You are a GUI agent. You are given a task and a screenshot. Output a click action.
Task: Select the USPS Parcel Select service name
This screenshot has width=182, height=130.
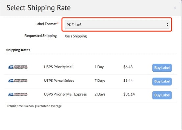(59, 81)
